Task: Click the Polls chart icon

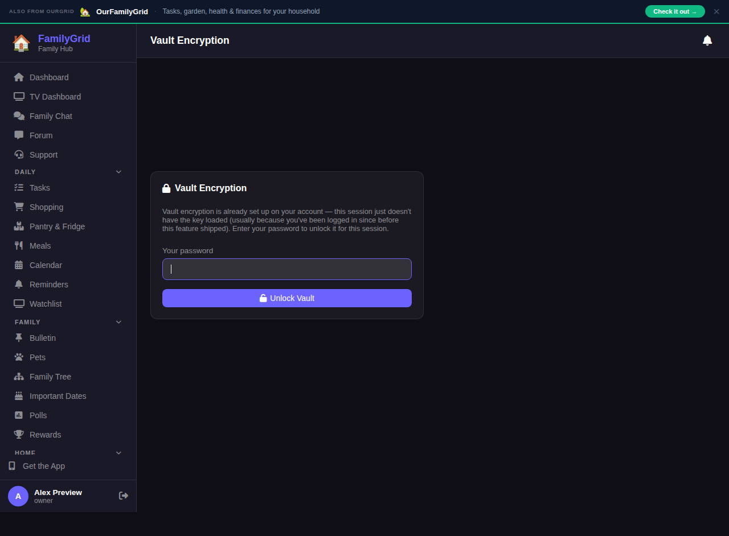Action: [19, 415]
